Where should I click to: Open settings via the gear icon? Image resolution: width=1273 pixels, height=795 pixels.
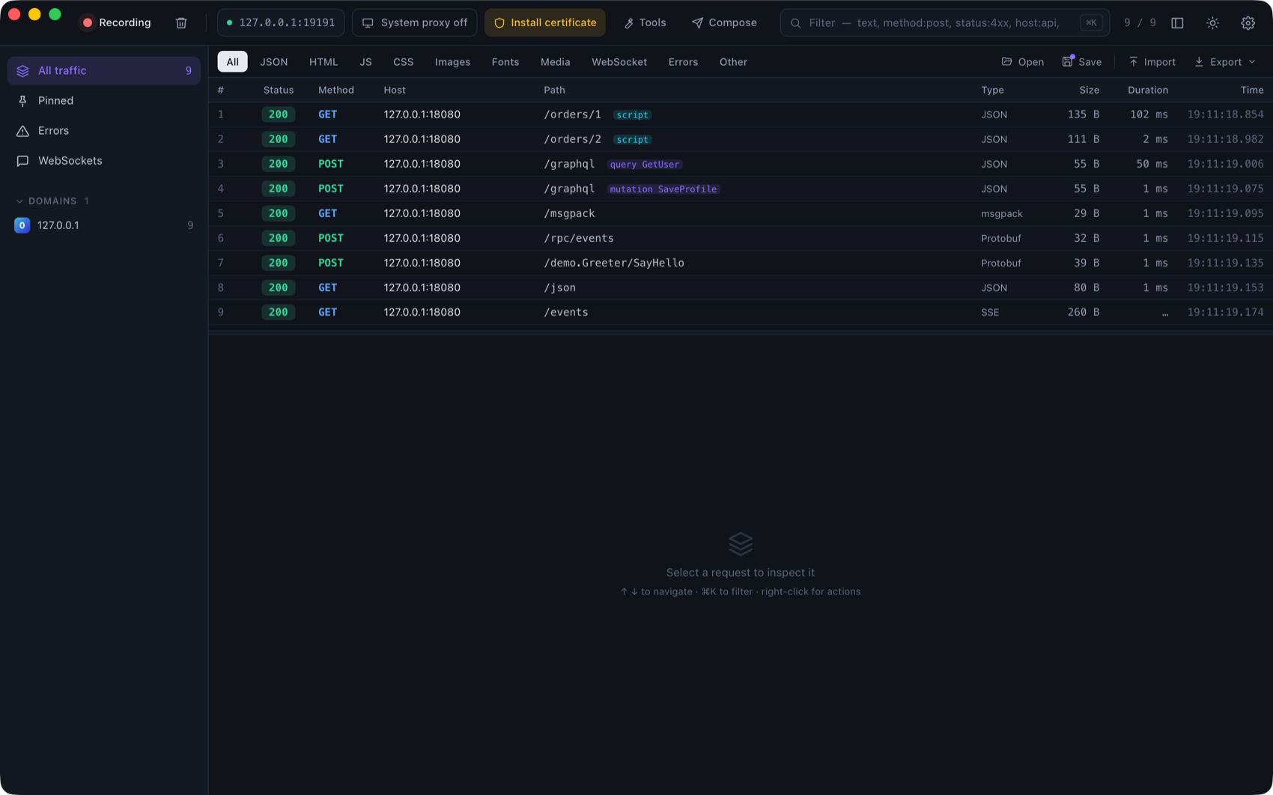tap(1248, 22)
